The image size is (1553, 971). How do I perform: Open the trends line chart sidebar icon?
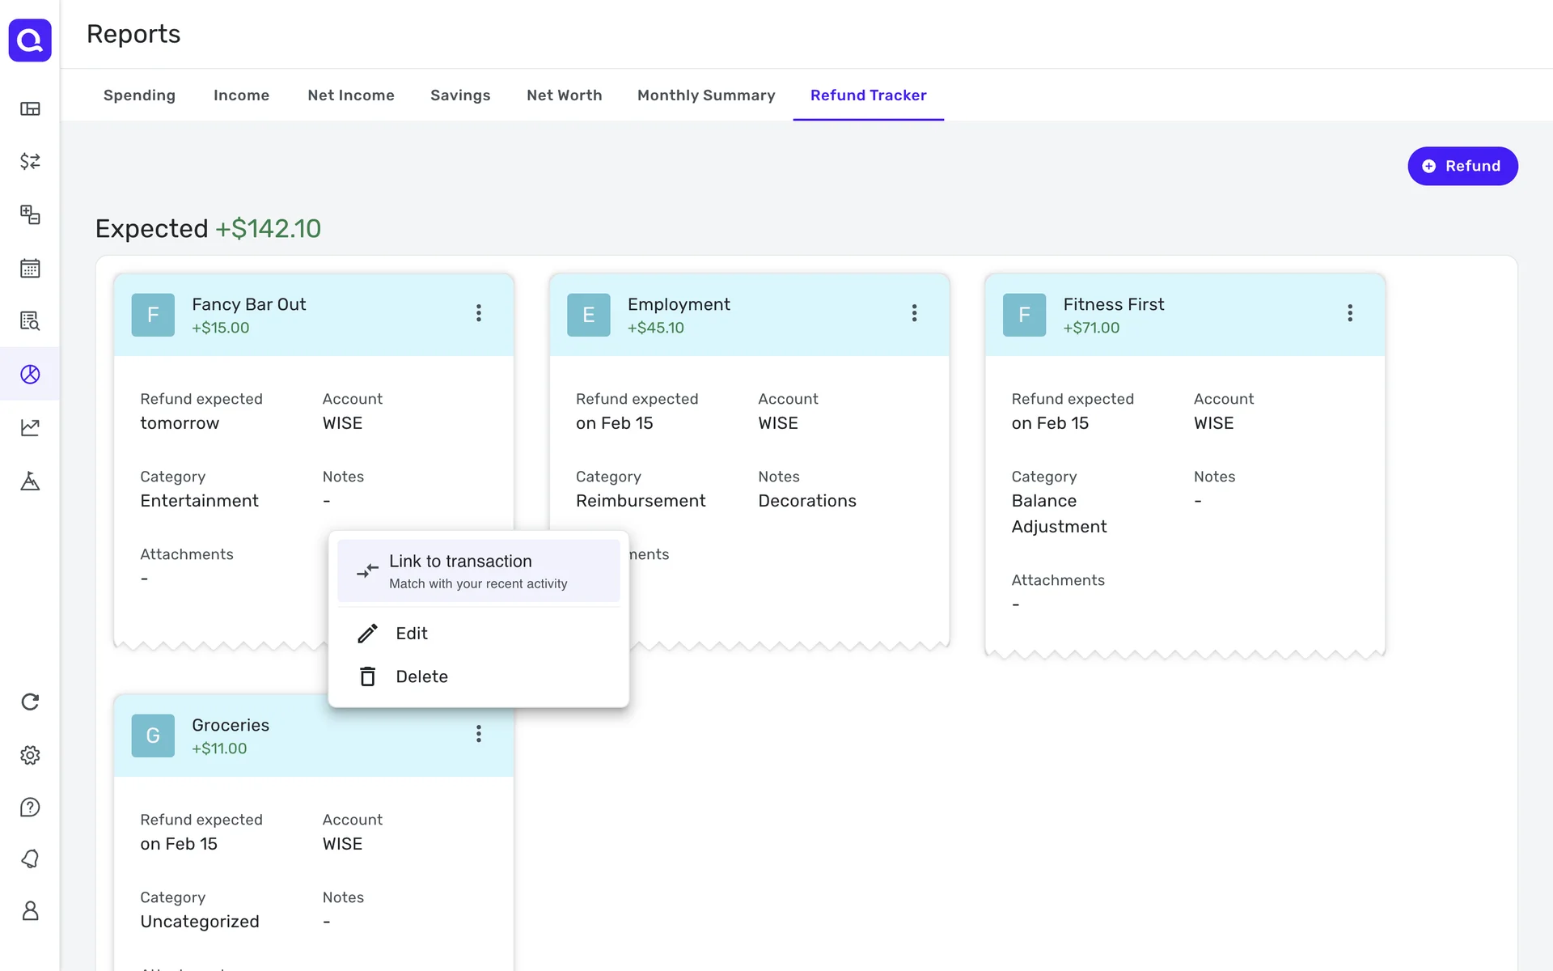point(30,427)
